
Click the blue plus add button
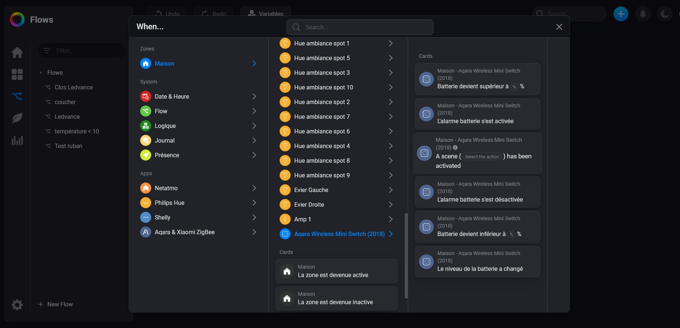[x=621, y=14]
